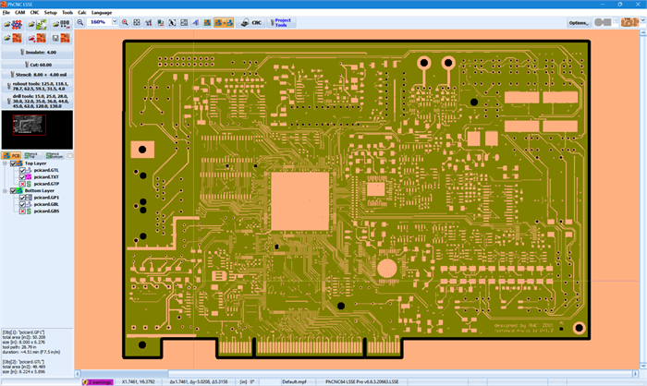Viewport: 647px width, 386px height.
Task: Click the green import folder icon
Action: pyautogui.click(x=37, y=25)
